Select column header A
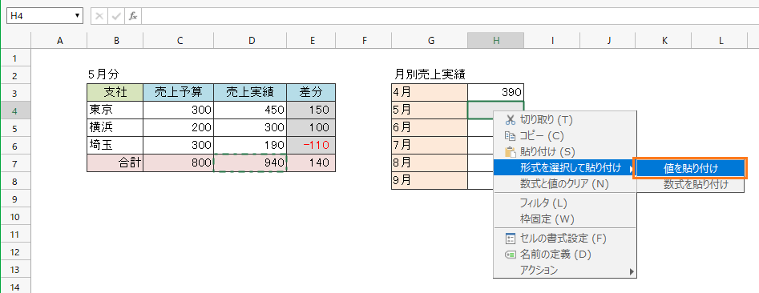Screen dimensions: 759x293 click(59, 41)
